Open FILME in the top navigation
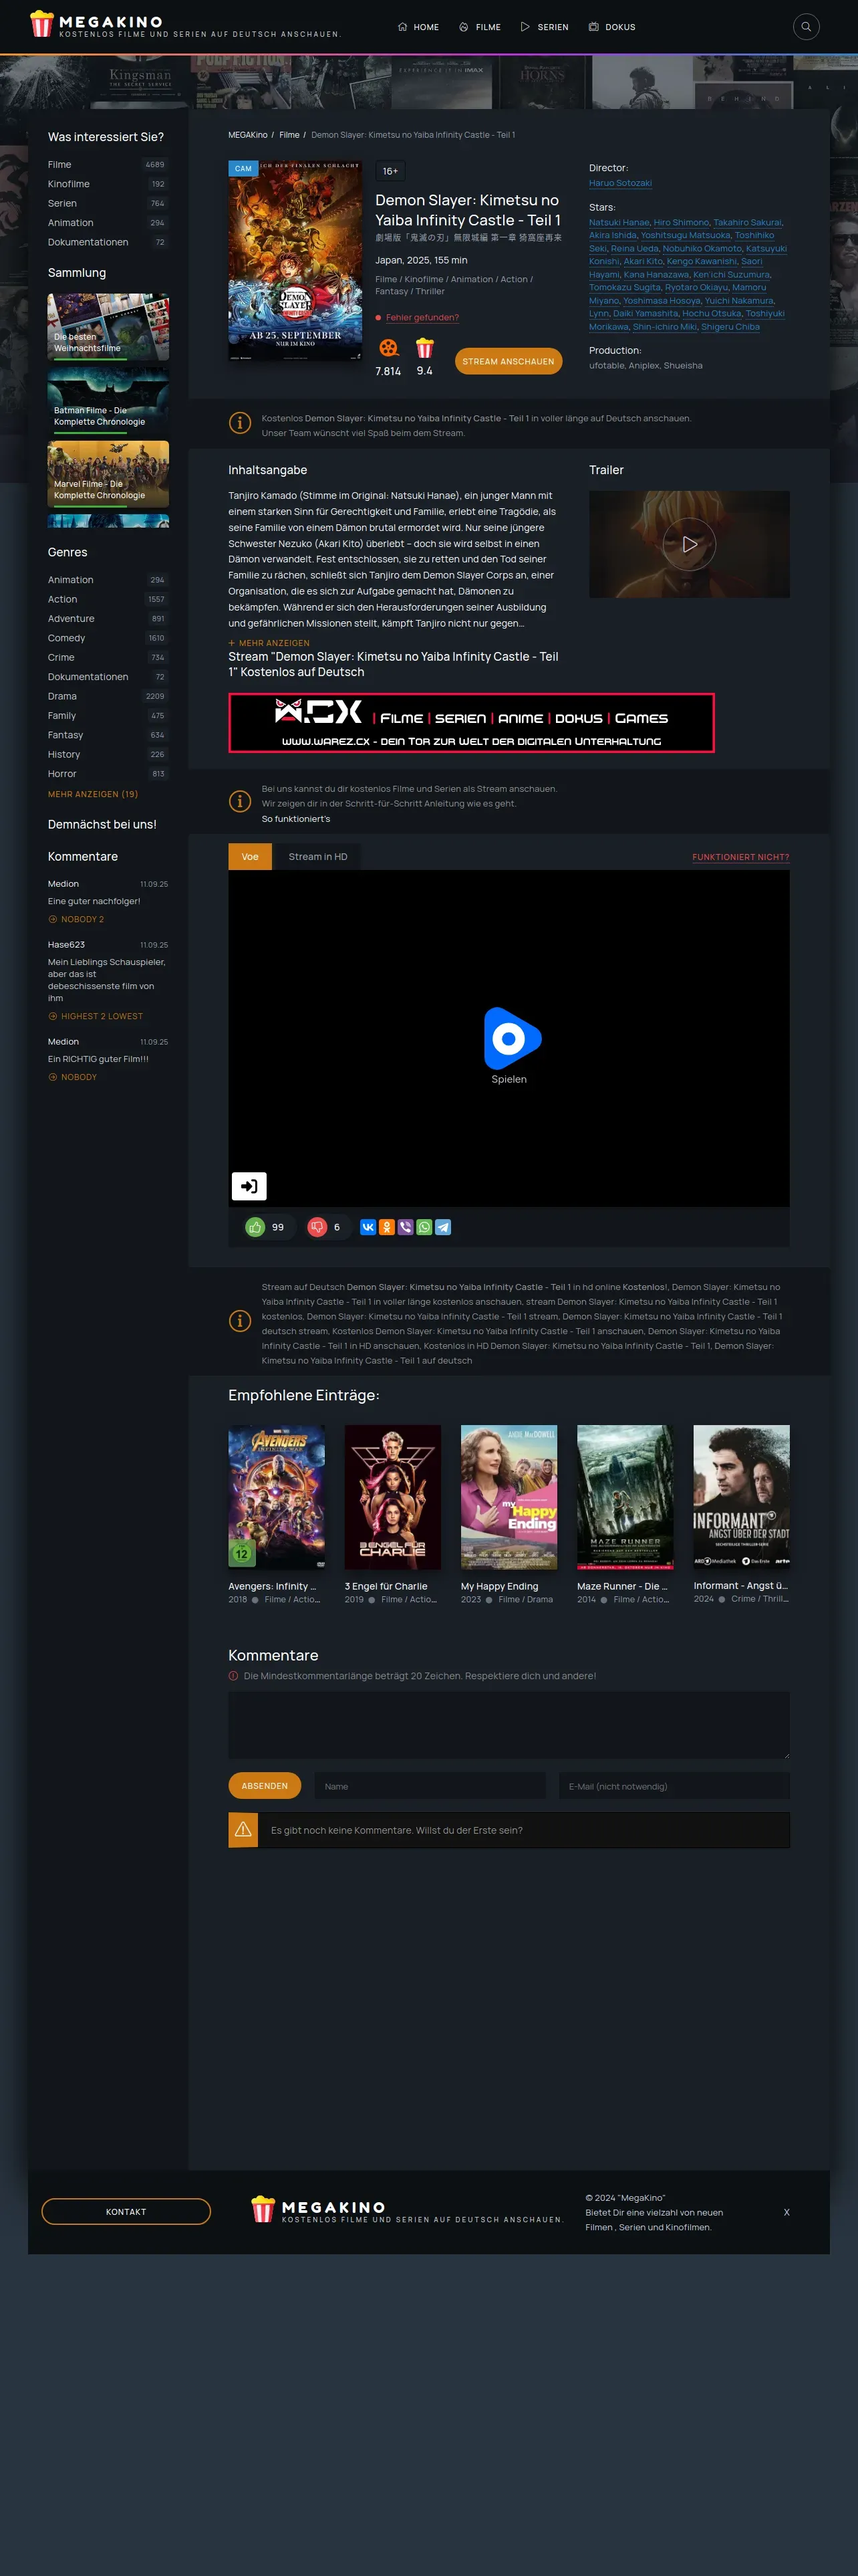 click(479, 27)
